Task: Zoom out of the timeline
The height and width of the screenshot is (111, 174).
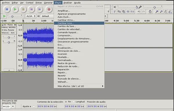Action: pyautogui.click(x=161, y=12)
